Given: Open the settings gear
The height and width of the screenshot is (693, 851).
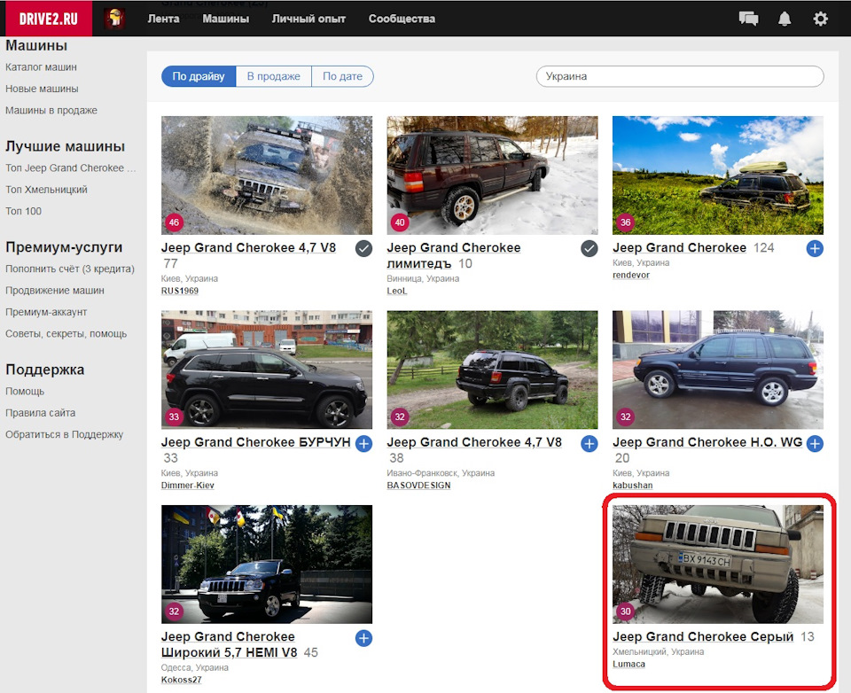Looking at the screenshot, I should tap(820, 19).
